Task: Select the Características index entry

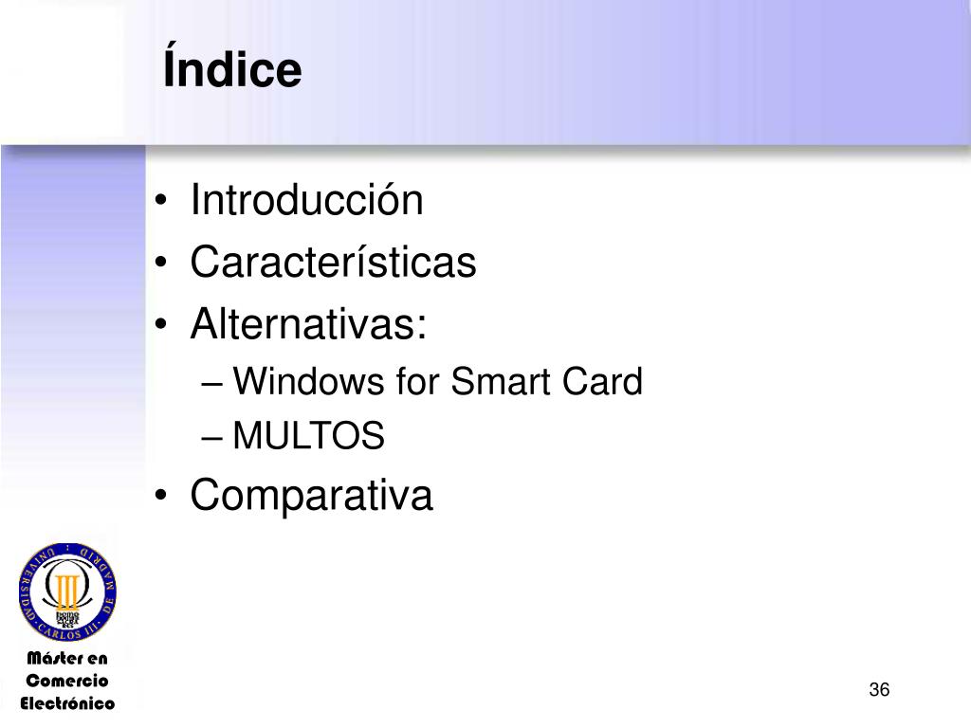Action: pos(333,262)
